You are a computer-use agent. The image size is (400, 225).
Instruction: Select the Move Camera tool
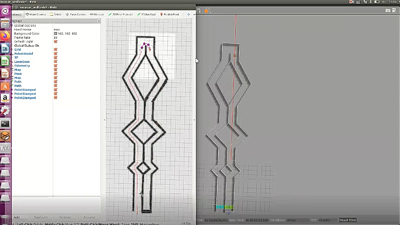point(36,15)
